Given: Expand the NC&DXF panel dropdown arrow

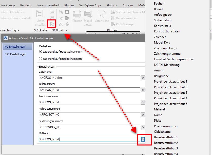Looking at the screenshot, I should pyautogui.click(x=66, y=30).
